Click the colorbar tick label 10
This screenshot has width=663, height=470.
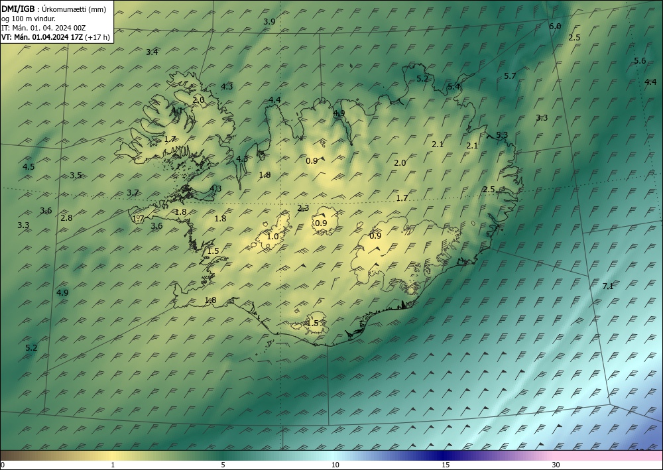335,465
